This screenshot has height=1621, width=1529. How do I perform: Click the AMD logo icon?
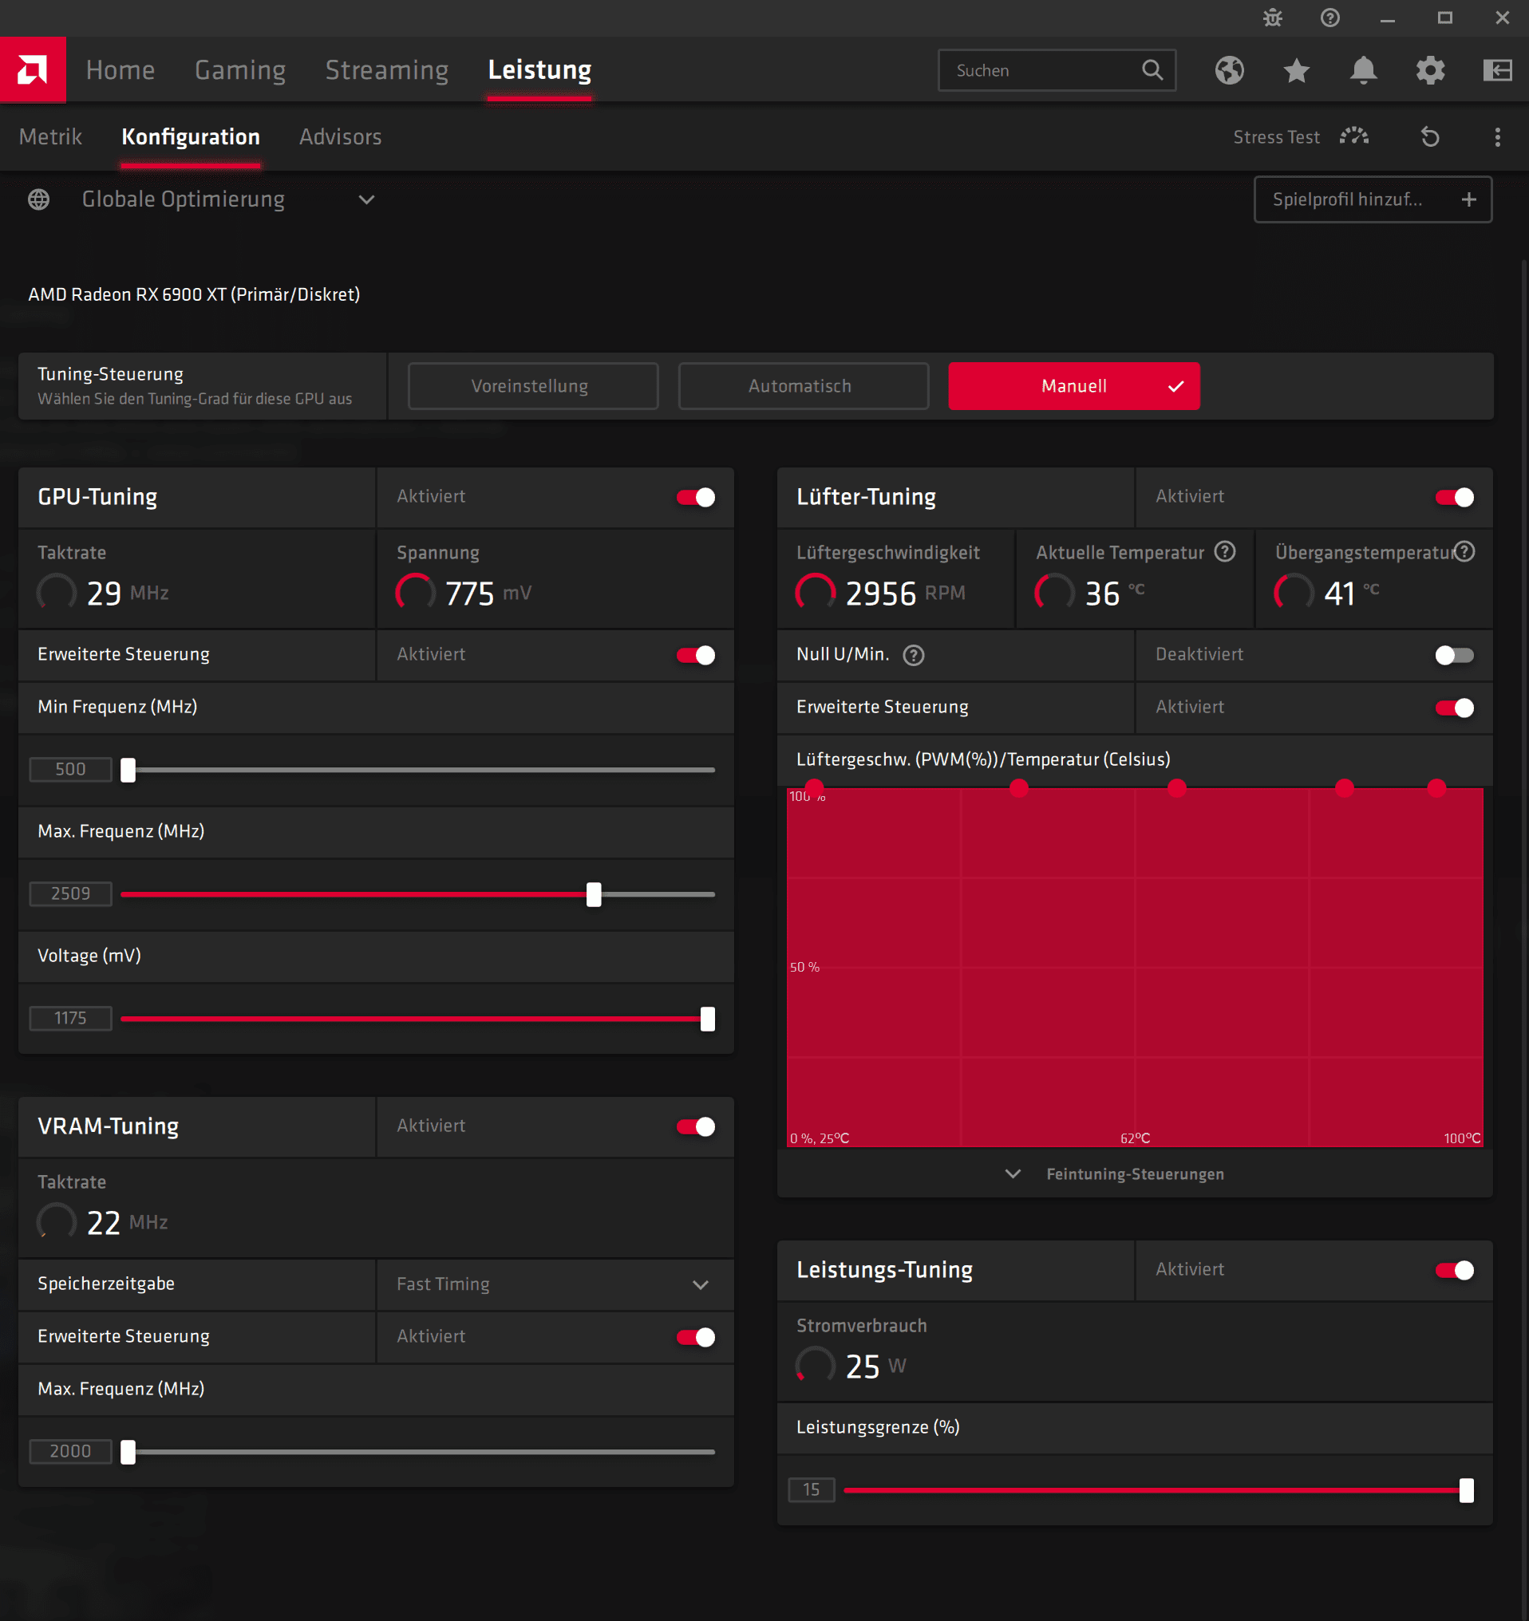(33, 70)
